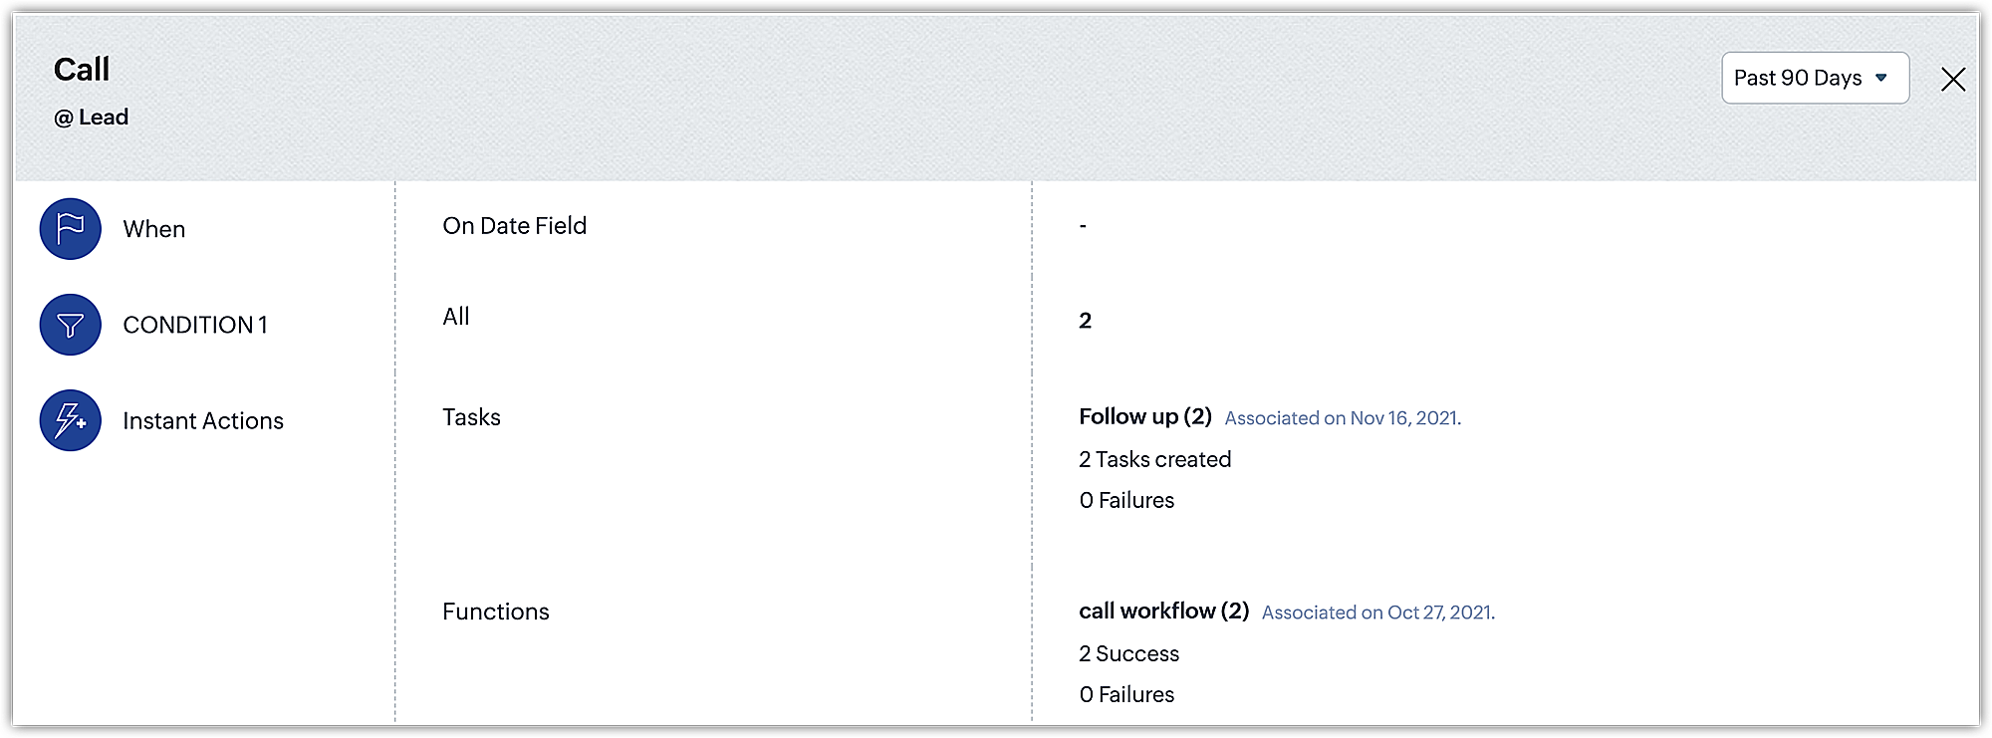Click the 2 Success result text
The width and height of the screenshot is (1992, 738).
click(1128, 653)
